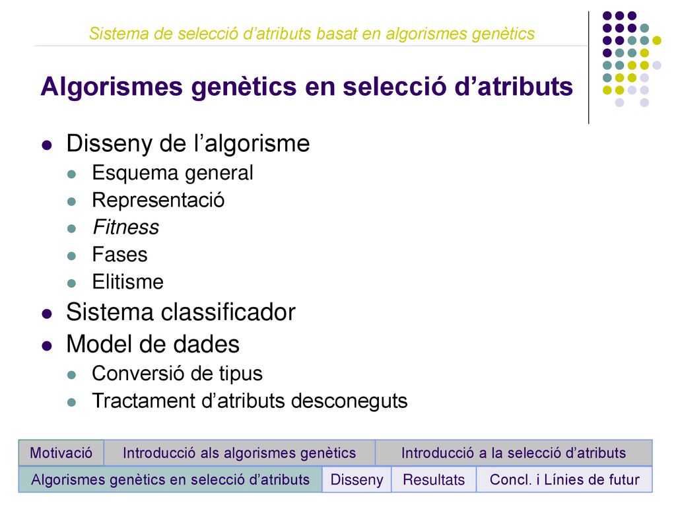Click the slide title Algorismes genètics en selecció d'atributs
The width and height of the screenshot is (676, 507).
(306, 86)
